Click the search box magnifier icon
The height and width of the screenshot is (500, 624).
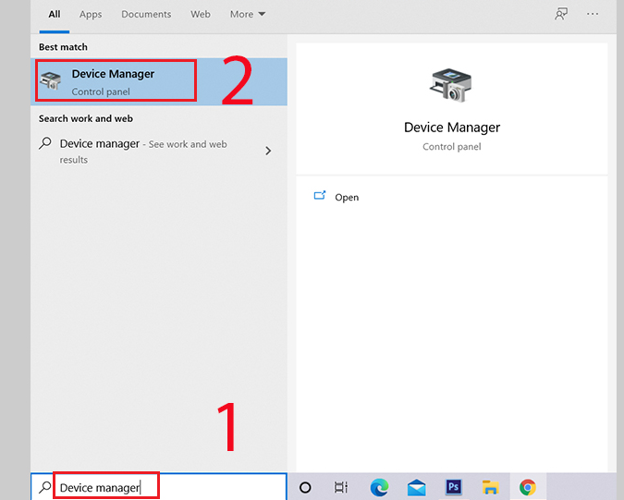(45, 487)
